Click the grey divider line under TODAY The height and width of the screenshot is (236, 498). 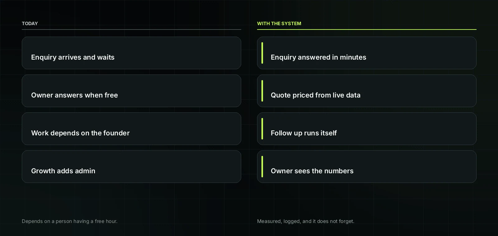click(131, 30)
